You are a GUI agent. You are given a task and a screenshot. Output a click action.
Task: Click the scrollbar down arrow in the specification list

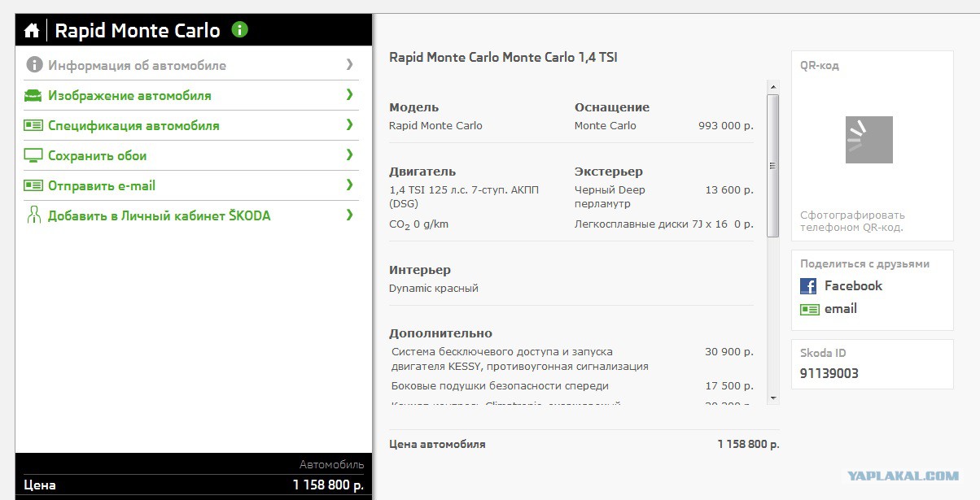[772, 398]
